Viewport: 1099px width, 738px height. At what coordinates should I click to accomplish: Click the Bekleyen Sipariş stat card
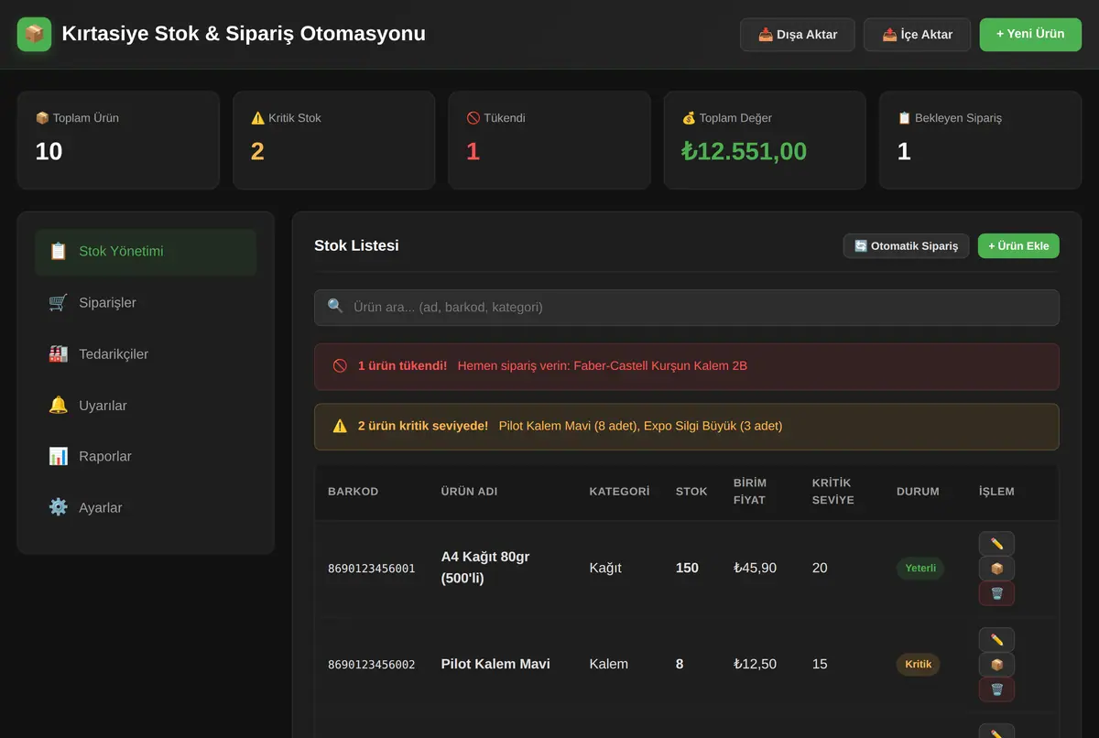pyautogui.click(x=980, y=140)
